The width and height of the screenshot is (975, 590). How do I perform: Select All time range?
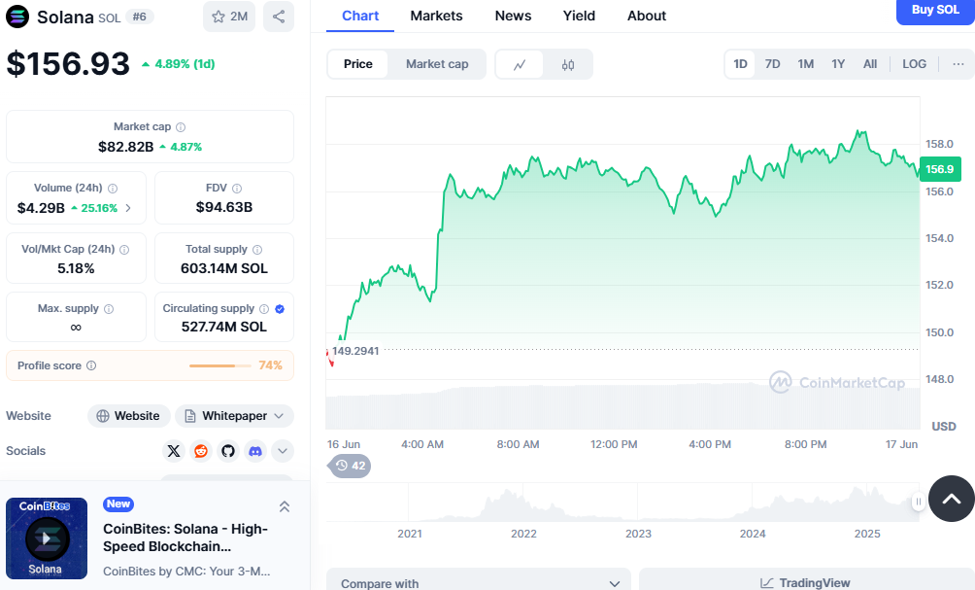870,64
